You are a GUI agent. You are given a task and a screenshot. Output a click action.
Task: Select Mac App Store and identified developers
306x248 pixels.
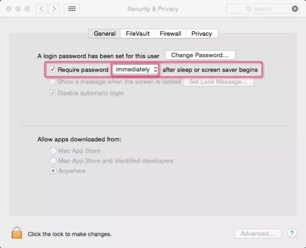(x=53, y=161)
